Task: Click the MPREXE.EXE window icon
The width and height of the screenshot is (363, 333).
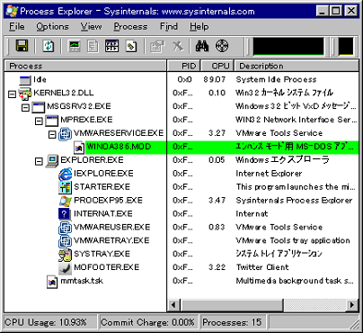Action: click(51, 121)
